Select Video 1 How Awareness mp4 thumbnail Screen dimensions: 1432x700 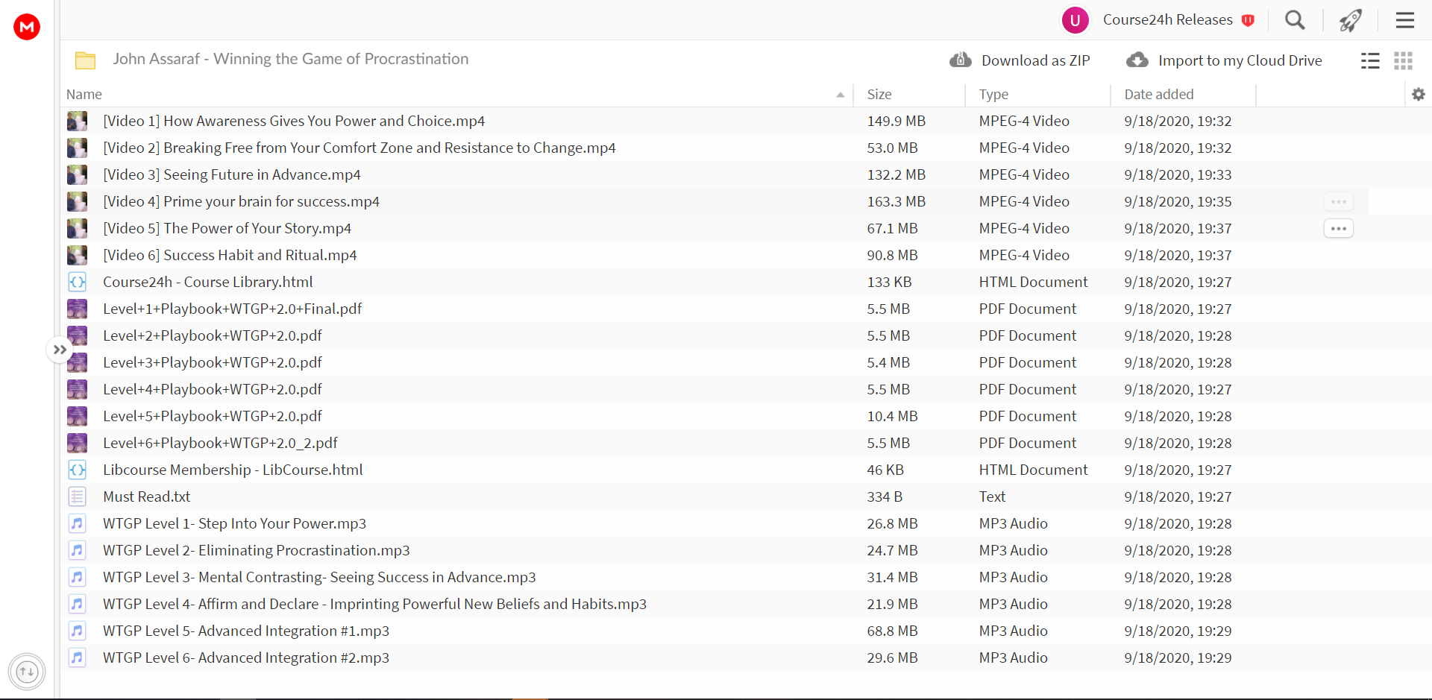(x=78, y=121)
